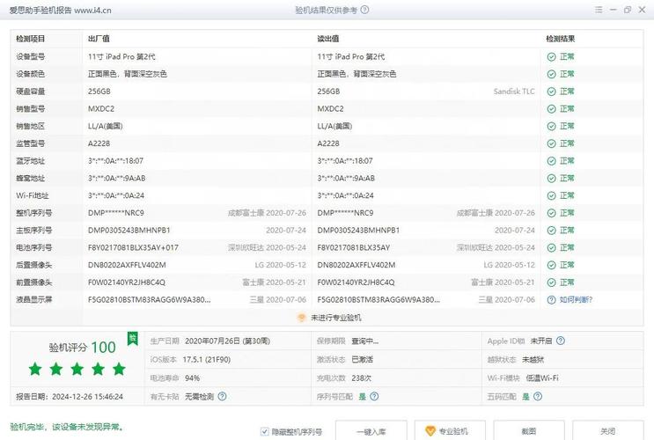Click the fifth green rating star
This screenshot has width=654, height=440.
[120, 369]
